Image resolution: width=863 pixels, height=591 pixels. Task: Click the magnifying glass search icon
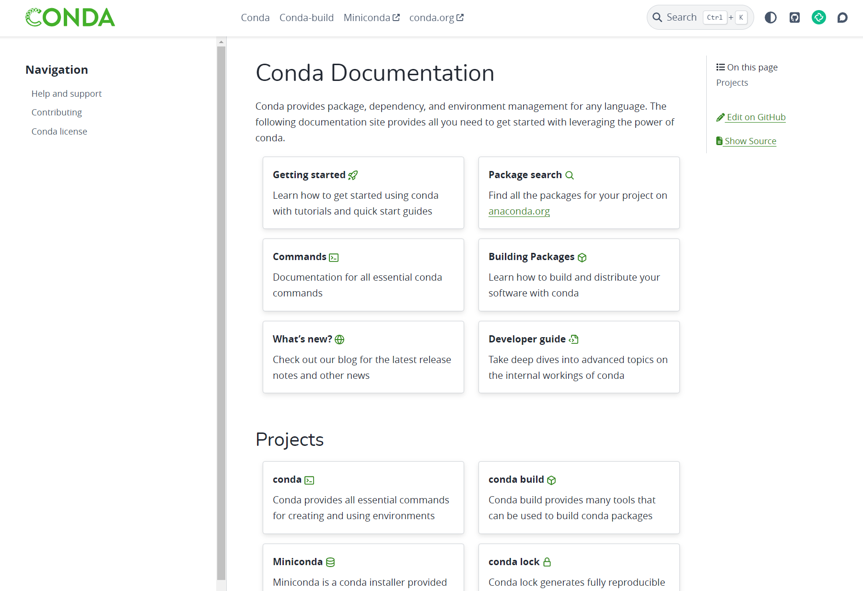click(x=657, y=18)
